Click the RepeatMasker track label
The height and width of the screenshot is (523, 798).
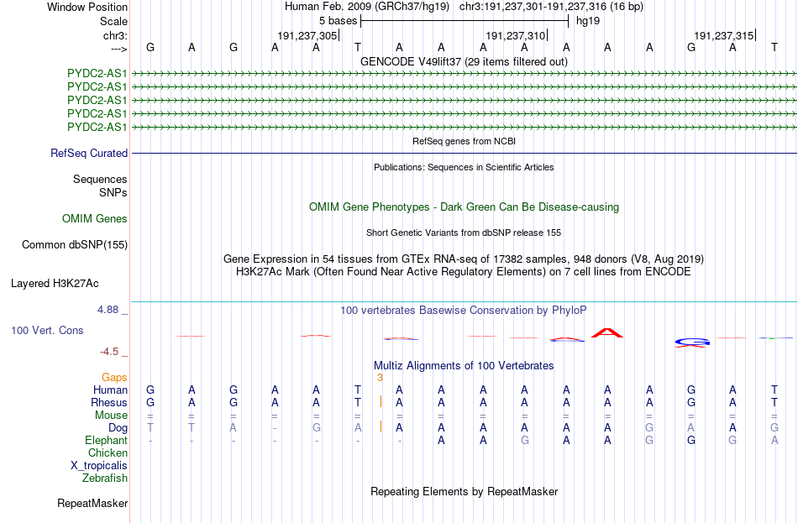92,503
